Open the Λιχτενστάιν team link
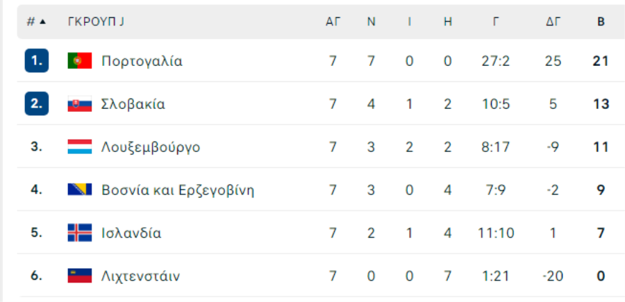The image size is (625, 302). [140, 276]
